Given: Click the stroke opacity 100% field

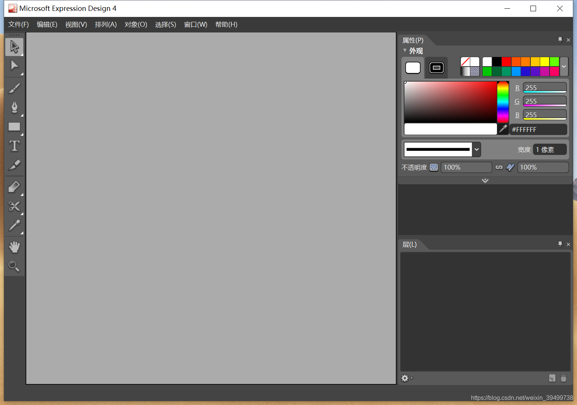Looking at the screenshot, I should [x=543, y=167].
